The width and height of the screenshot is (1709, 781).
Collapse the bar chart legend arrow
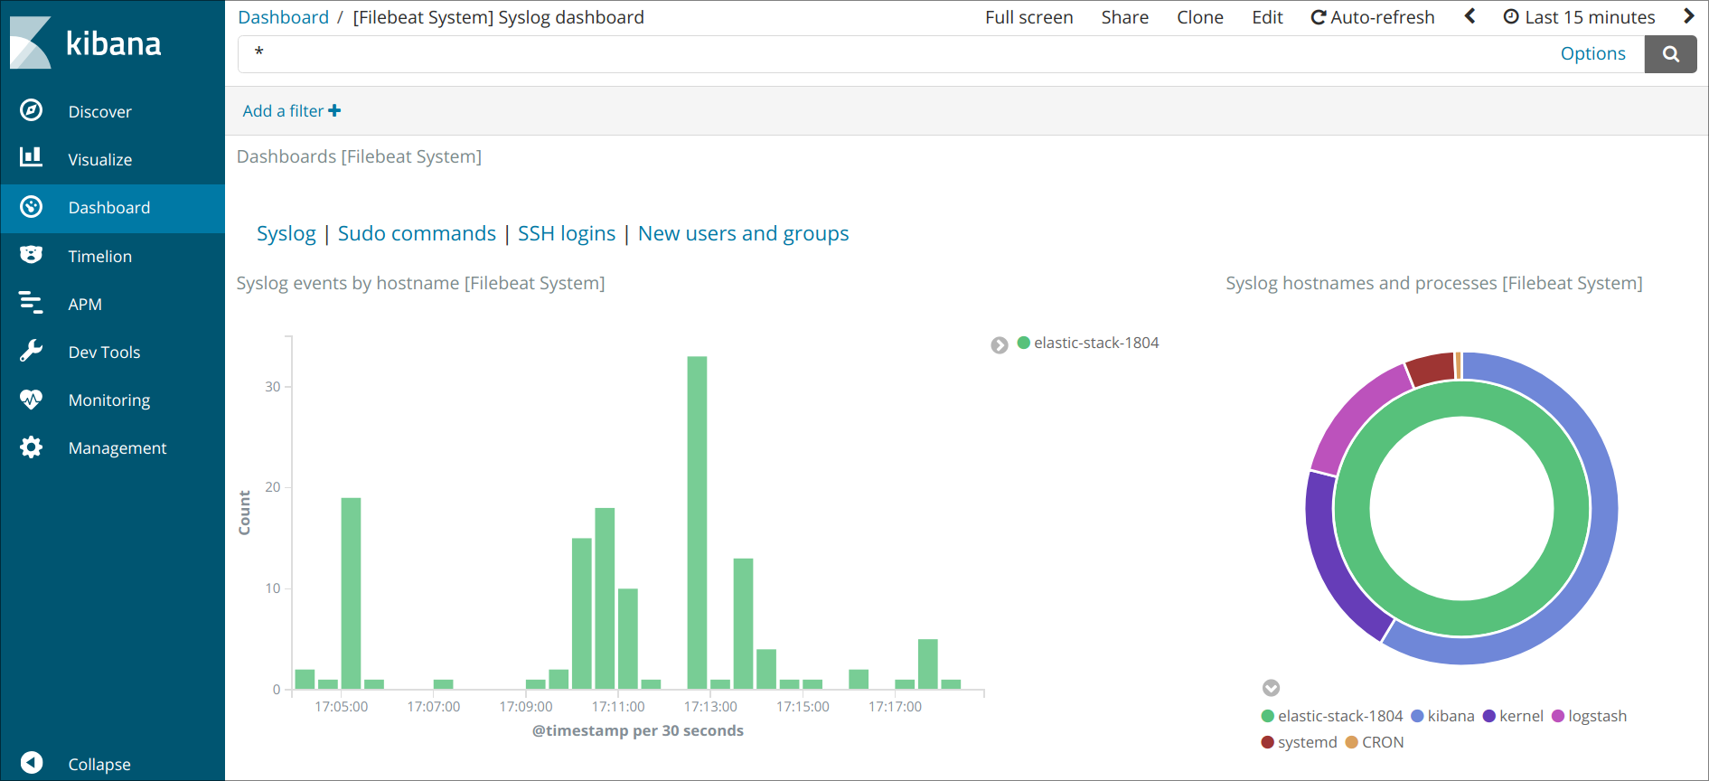tap(999, 345)
